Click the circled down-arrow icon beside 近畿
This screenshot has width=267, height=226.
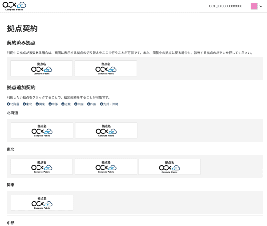tap(62, 104)
